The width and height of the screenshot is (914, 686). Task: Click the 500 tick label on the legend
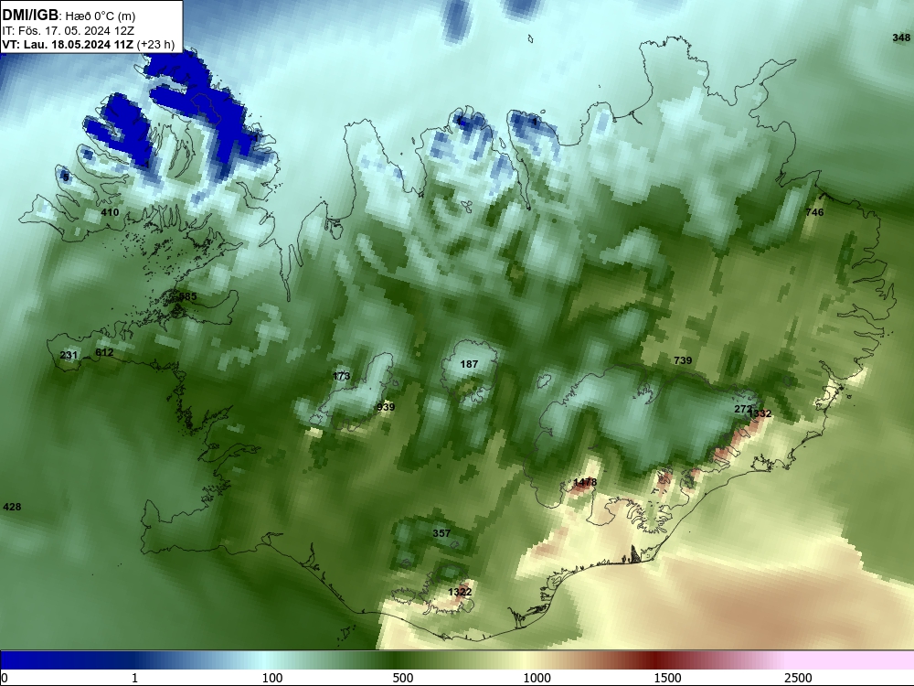pos(403,678)
